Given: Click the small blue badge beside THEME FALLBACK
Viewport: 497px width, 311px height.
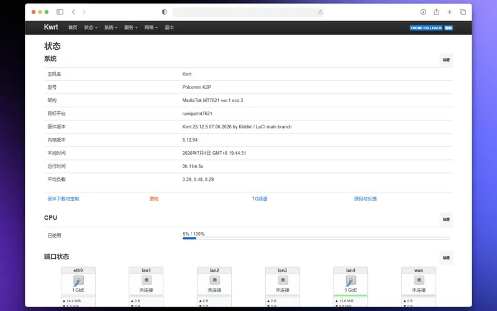Looking at the screenshot, I should (x=448, y=28).
